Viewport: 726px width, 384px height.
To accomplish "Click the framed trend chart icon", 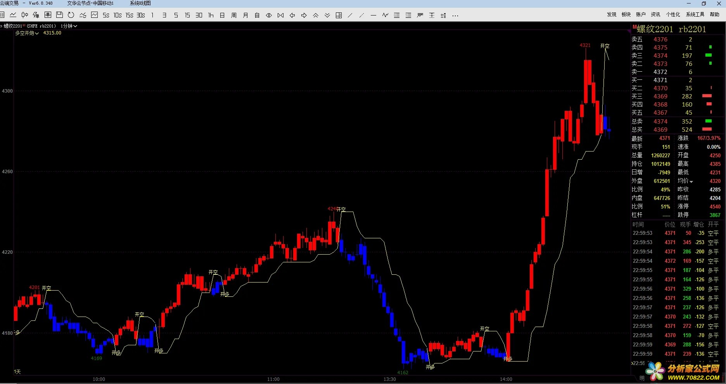I will (94, 15).
